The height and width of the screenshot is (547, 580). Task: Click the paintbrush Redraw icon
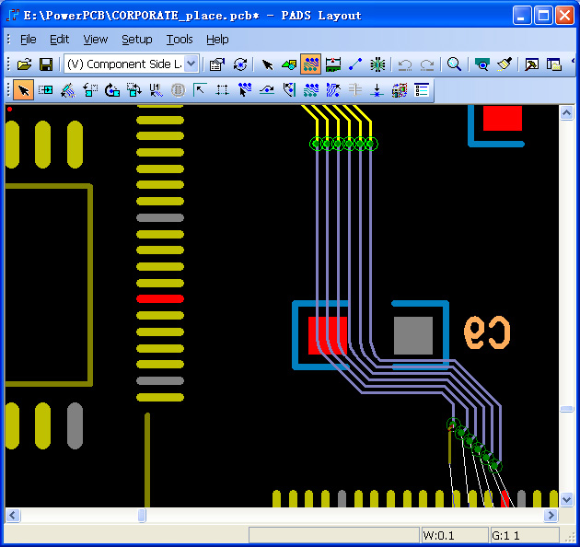pos(505,64)
